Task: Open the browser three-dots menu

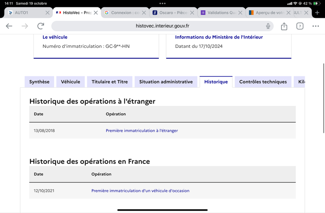Action: click(316, 26)
